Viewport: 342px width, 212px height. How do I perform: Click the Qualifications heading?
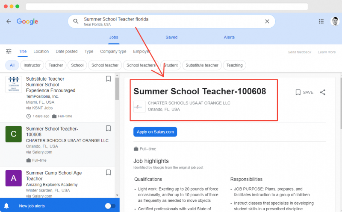click(x=148, y=179)
